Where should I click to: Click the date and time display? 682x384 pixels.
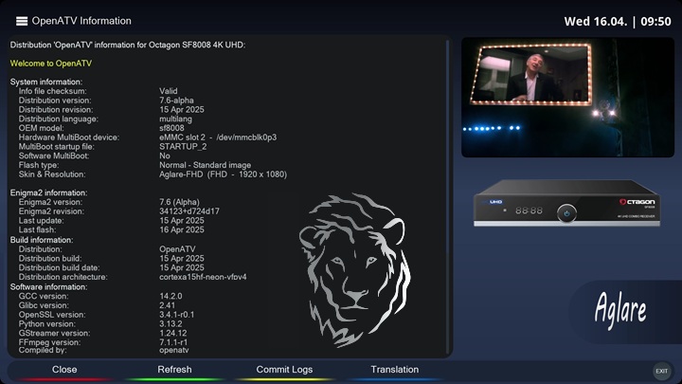tap(618, 21)
